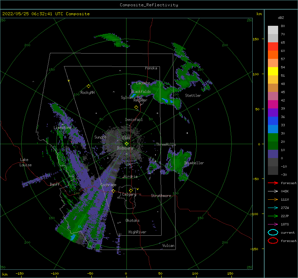Pick the purple 36-39 dBZ swatch
Screen dimensions: 298x278
coord(273,112)
